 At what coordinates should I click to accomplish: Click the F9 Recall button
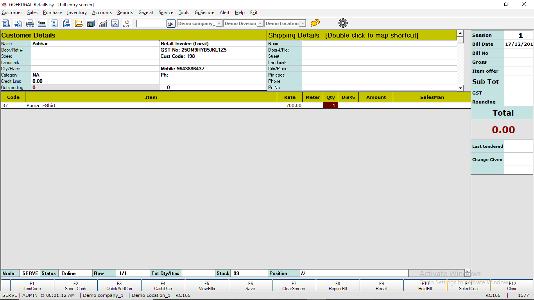click(x=382, y=286)
